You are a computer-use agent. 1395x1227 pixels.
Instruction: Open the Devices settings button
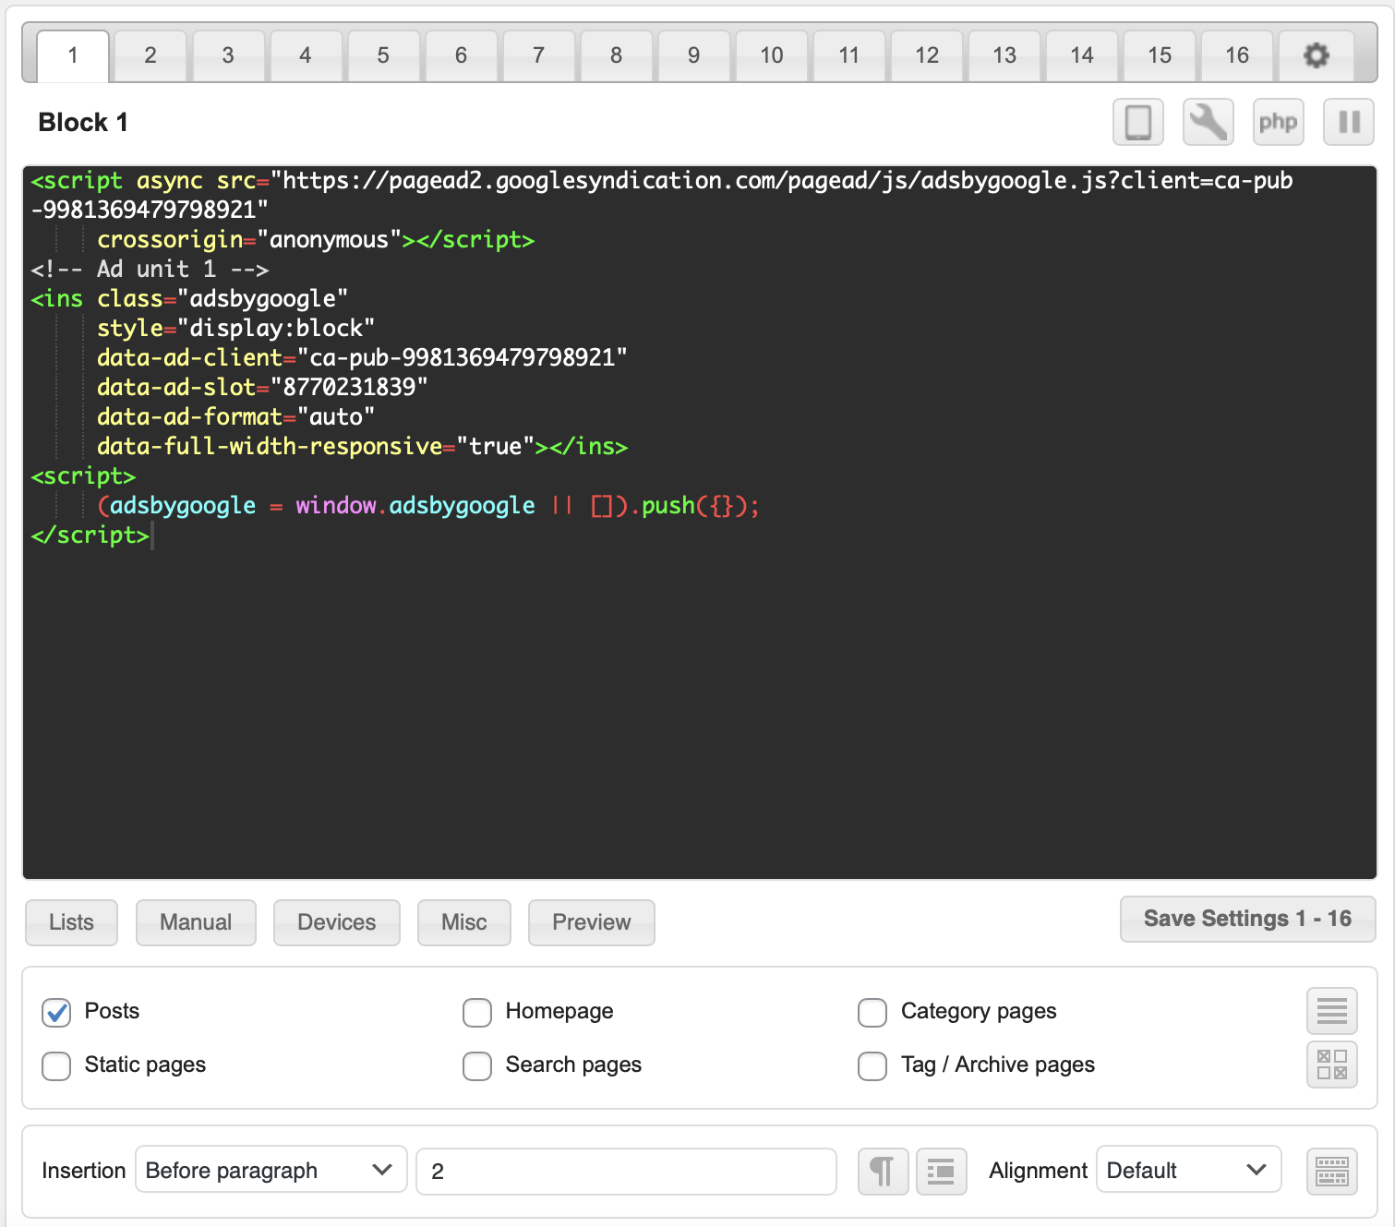(336, 922)
